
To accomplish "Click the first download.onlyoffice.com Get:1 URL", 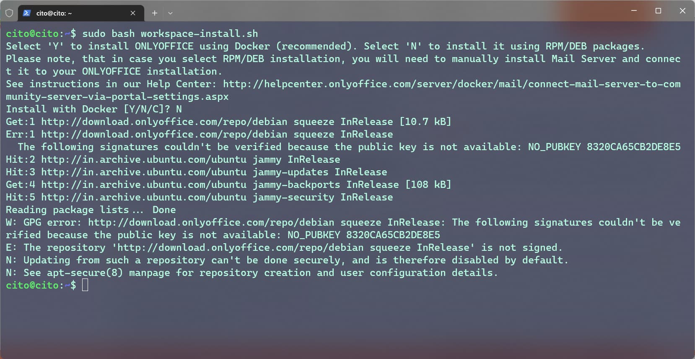I will pos(164,122).
